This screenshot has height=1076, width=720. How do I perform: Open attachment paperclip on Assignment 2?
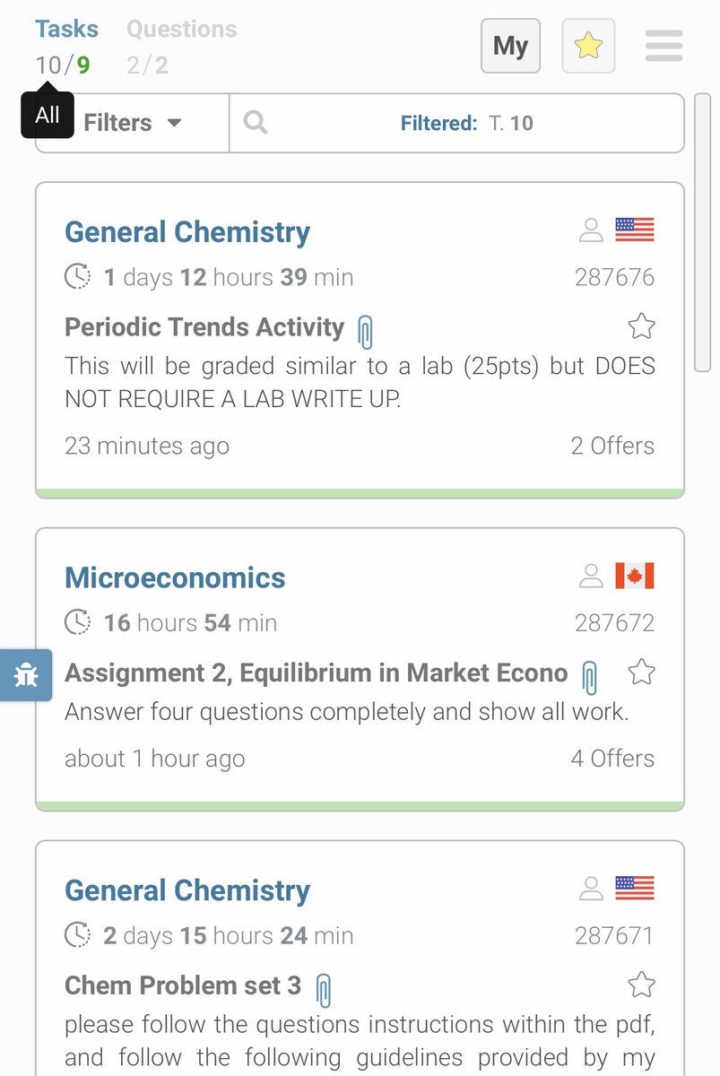589,677
